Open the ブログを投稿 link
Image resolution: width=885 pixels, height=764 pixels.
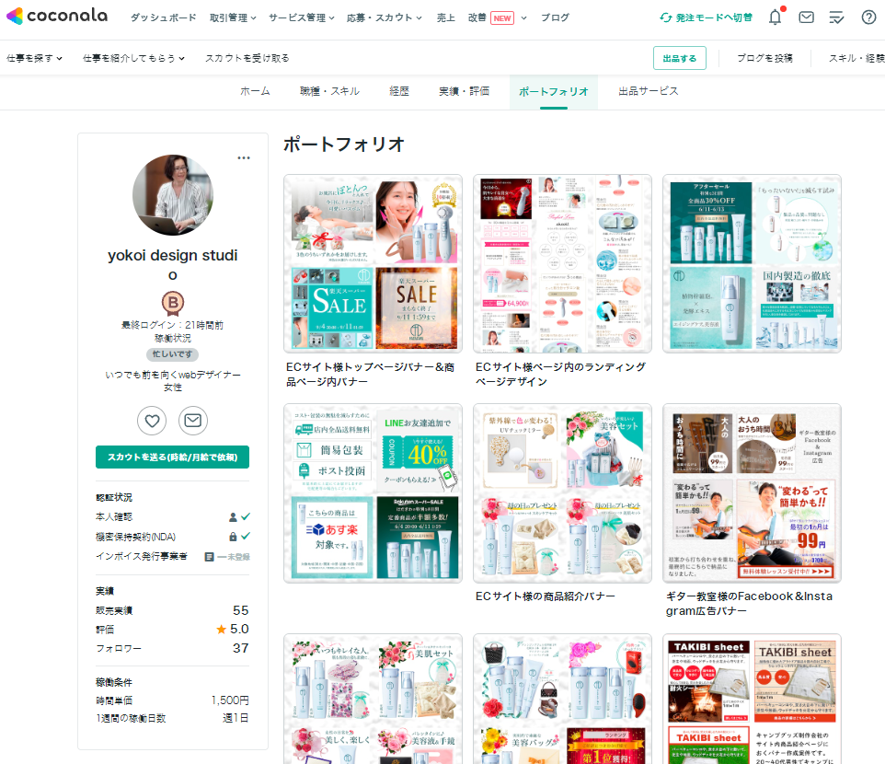tap(764, 58)
